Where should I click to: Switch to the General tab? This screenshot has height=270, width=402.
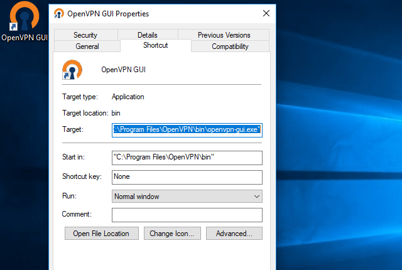tap(87, 46)
